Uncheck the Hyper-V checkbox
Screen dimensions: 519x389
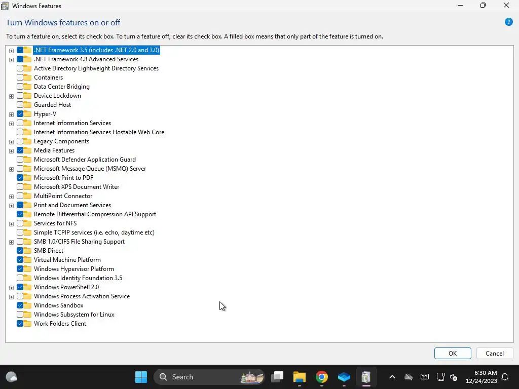[20, 114]
